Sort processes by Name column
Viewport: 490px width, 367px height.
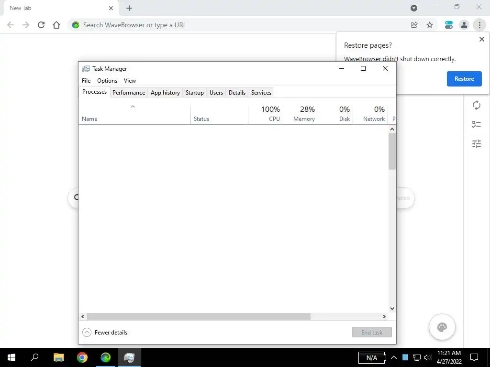[x=134, y=114]
